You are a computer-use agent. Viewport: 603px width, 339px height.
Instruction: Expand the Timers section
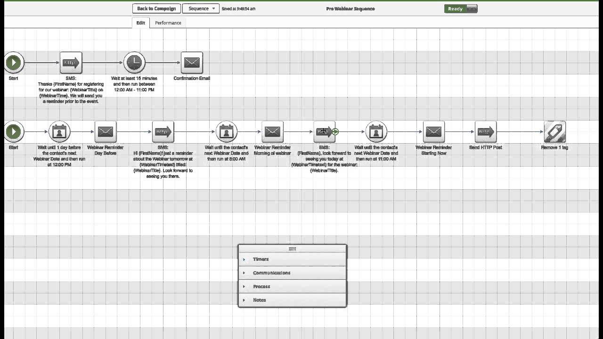pos(292,259)
